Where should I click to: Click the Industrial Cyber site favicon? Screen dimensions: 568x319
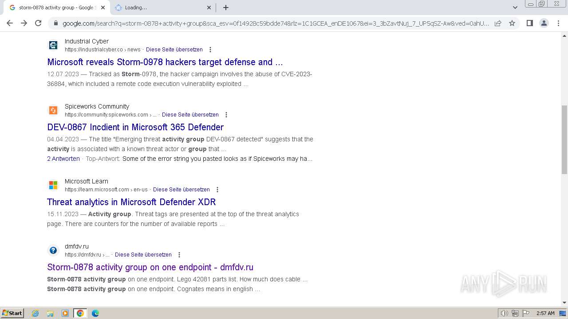53,45
